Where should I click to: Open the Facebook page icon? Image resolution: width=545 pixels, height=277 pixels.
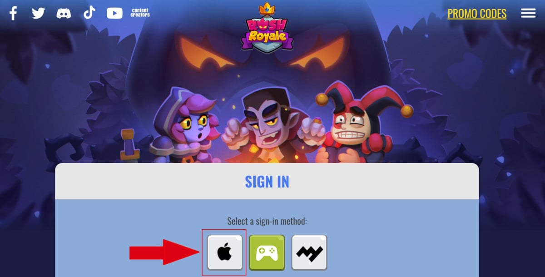point(13,13)
